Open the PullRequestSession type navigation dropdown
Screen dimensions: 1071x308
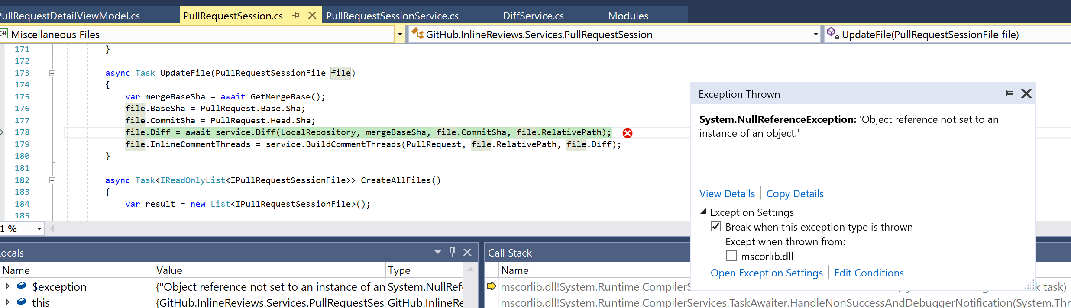tap(815, 34)
